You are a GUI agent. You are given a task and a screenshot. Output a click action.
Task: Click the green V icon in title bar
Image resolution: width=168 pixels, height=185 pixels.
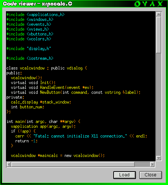coord(145,4)
